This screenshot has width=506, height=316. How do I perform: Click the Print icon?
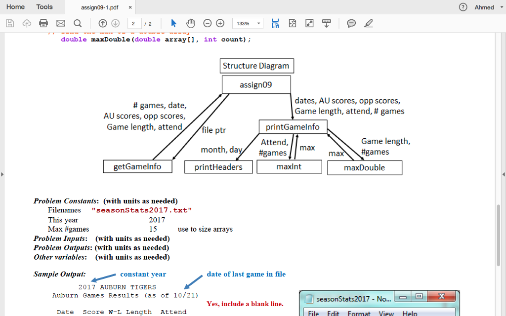(43, 23)
